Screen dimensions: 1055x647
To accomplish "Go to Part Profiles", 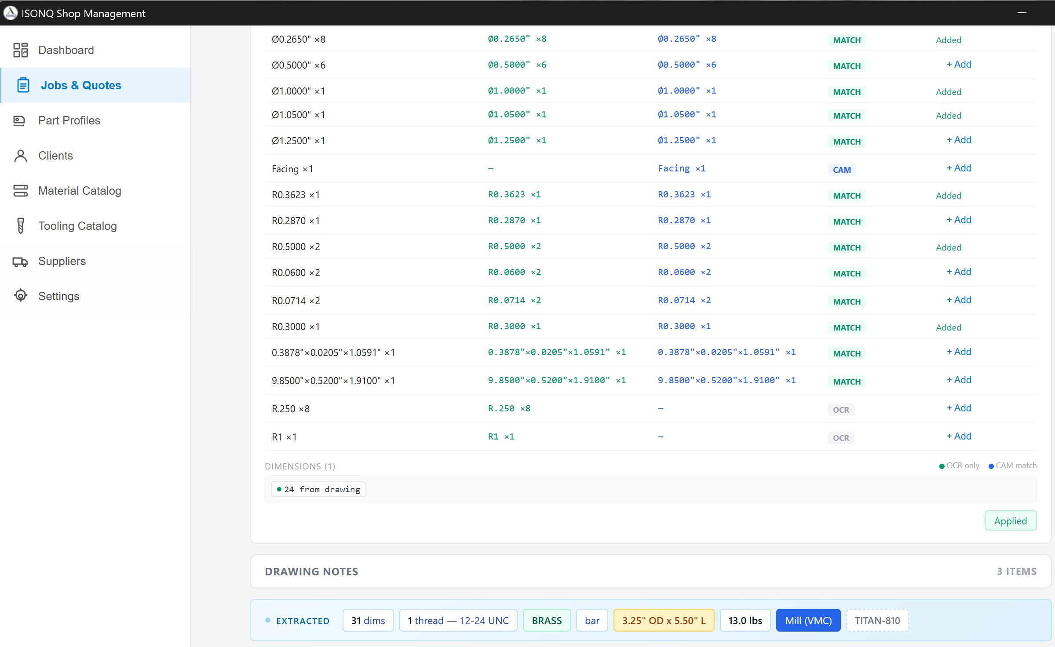I will [x=95, y=120].
